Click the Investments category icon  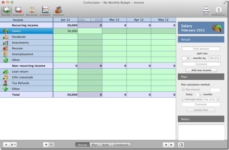pos(6,43)
